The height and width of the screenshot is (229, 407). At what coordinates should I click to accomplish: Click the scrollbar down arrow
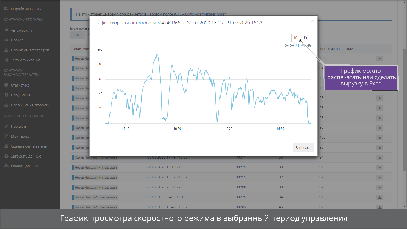click(405, 206)
